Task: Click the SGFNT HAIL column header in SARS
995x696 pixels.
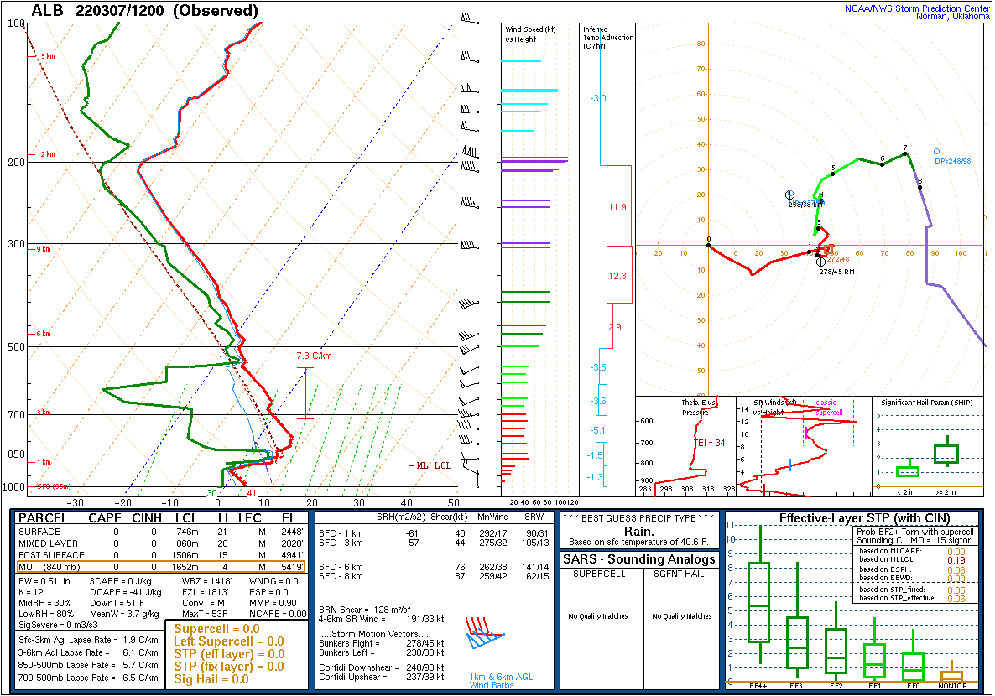Action: point(680,574)
